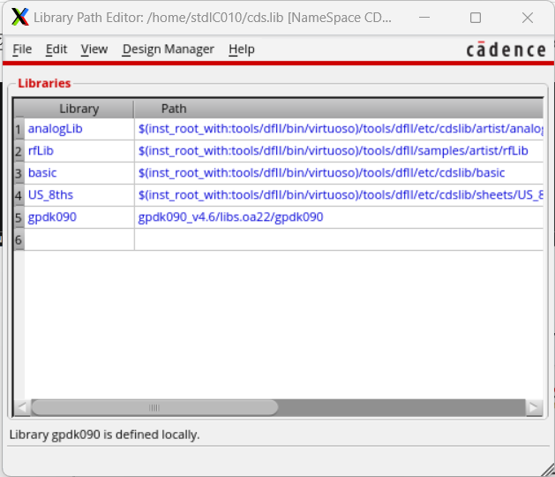Click the X application icon in title bar
Image resolution: width=555 pixels, height=477 pixels.
19,17
